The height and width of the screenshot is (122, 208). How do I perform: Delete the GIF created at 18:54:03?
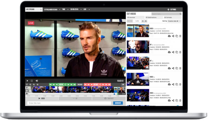tap(180, 52)
